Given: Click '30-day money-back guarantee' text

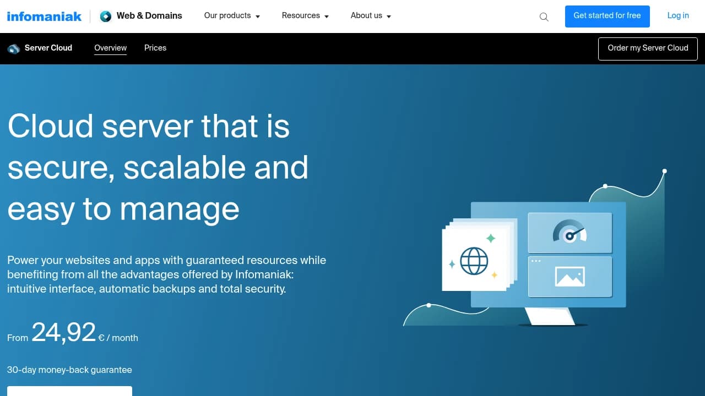Looking at the screenshot, I should [69, 370].
